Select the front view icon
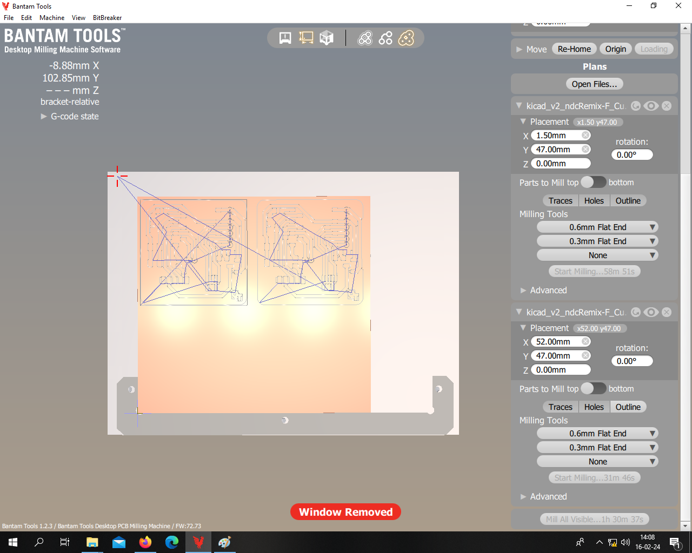Screen dimensions: 692x553 pyautogui.click(x=285, y=38)
